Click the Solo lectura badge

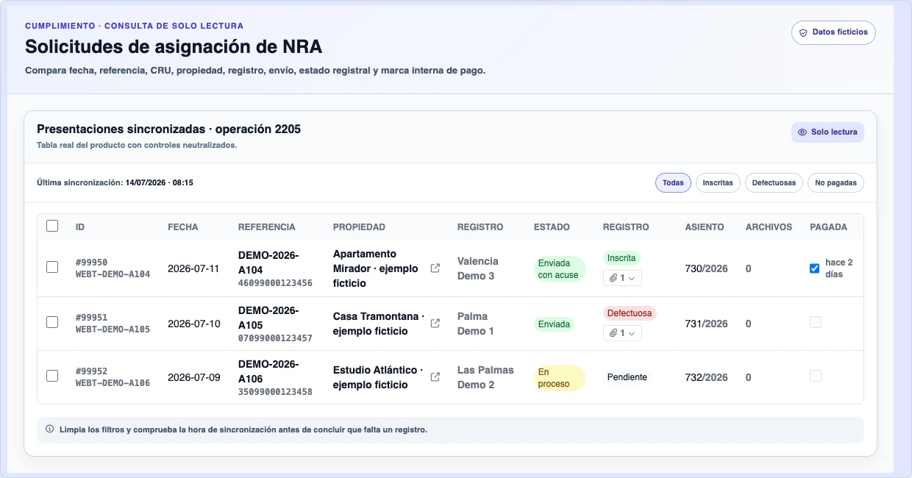pyautogui.click(x=827, y=132)
